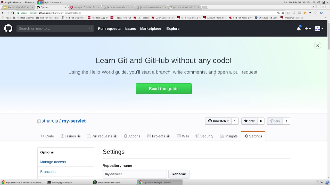The width and height of the screenshot is (330, 185).
Task: Switch to the repository Pull requests tab
Action: pyautogui.click(x=102, y=136)
